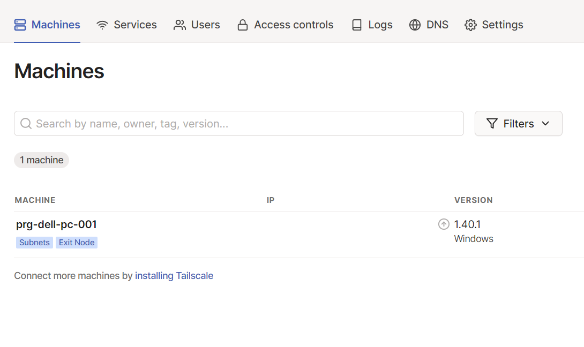584x347 pixels.
Task: Click the Settings gear icon
Action: (x=470, y=25)
